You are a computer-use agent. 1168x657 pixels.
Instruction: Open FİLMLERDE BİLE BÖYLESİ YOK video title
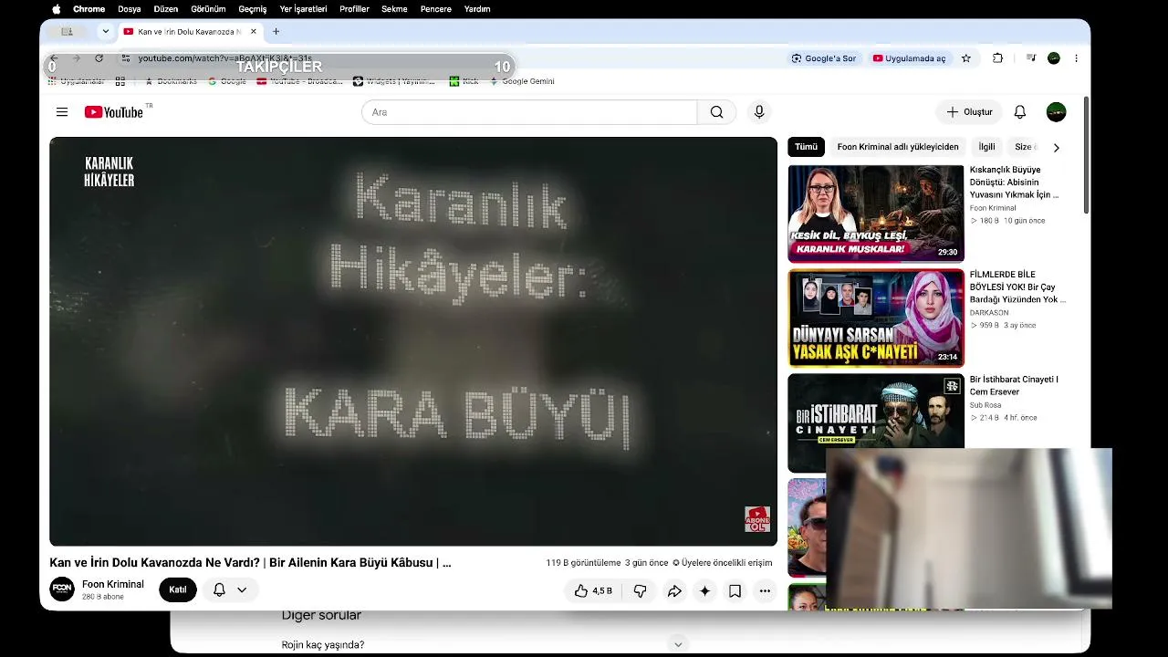click(x=1017, y=287)
